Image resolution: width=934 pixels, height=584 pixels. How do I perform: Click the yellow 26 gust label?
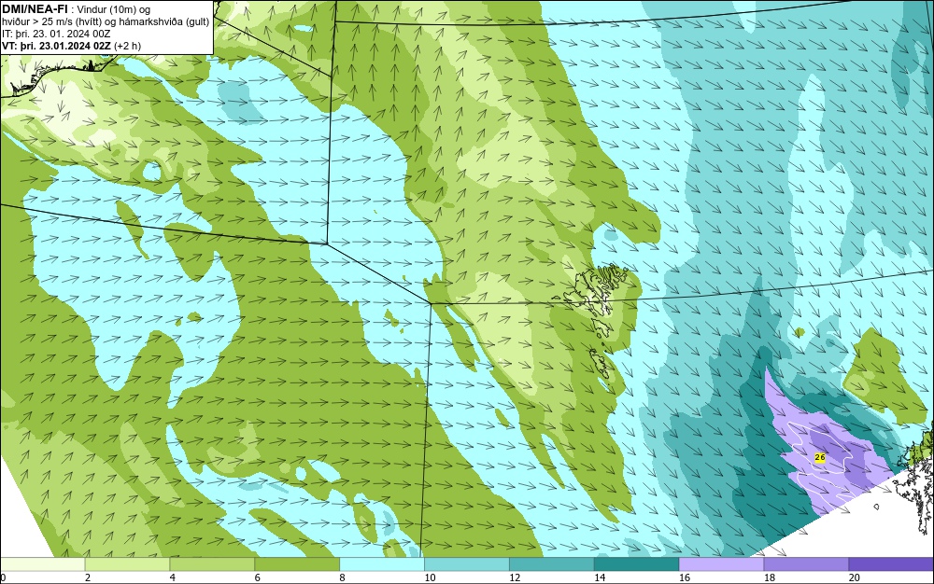(820, 457)
